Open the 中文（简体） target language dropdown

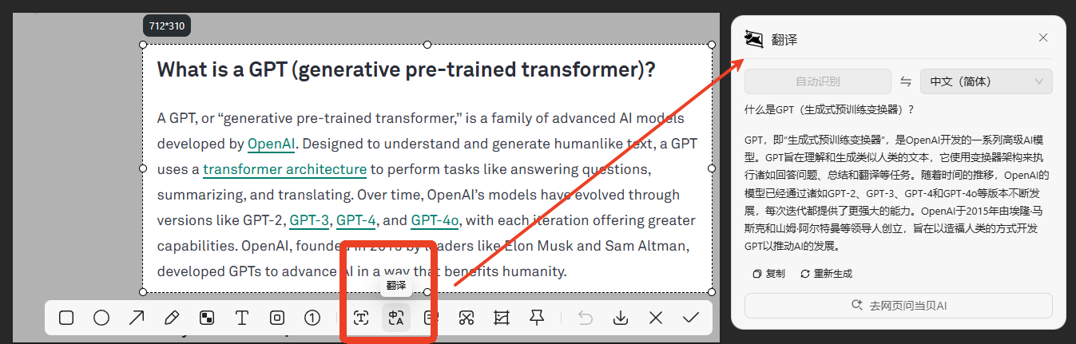click(987, 81)
